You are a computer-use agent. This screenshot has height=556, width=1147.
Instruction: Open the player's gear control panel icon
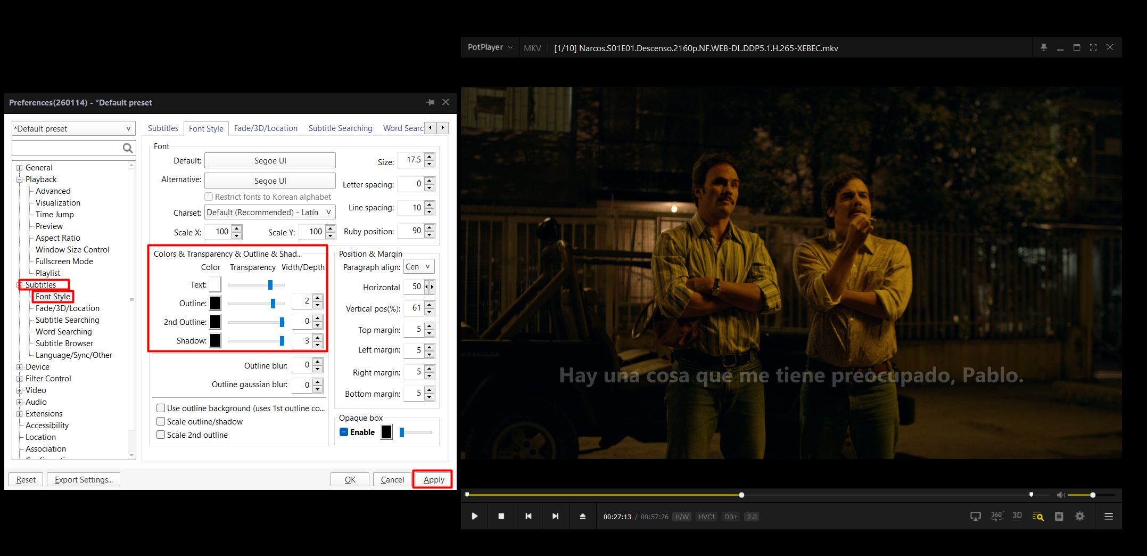(x=1079, y=516)
